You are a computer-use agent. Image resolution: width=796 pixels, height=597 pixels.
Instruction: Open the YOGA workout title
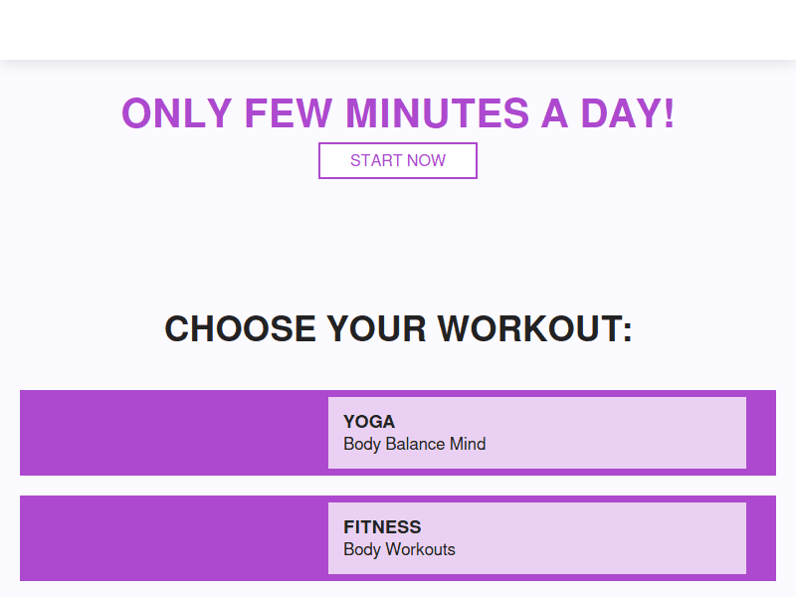click(369, 422)
